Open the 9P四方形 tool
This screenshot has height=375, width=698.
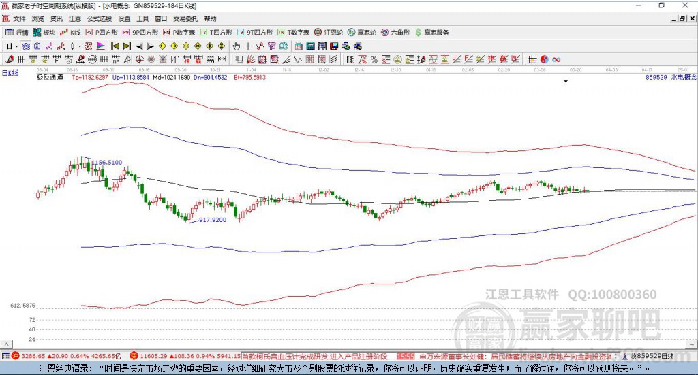[140, 33]
